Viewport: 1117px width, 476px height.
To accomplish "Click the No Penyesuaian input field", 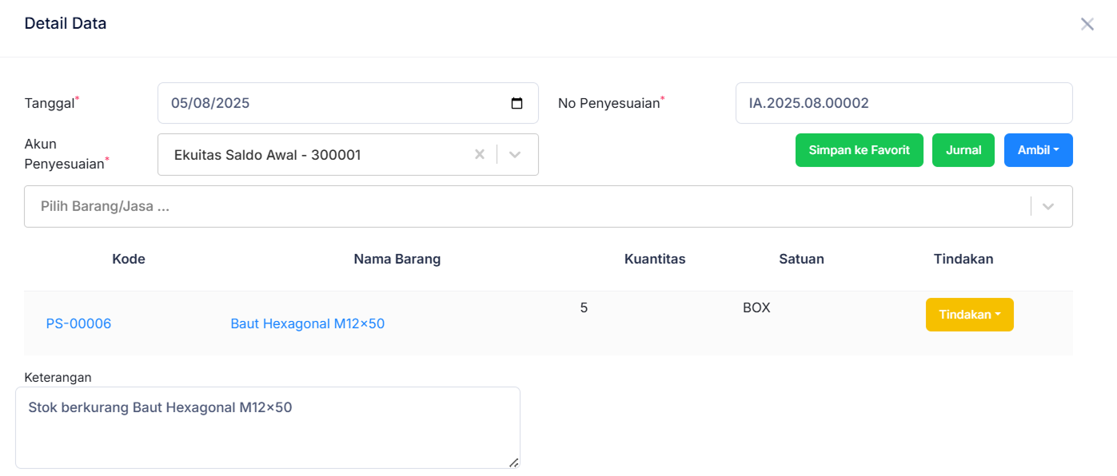I will [x=904, y=103].
